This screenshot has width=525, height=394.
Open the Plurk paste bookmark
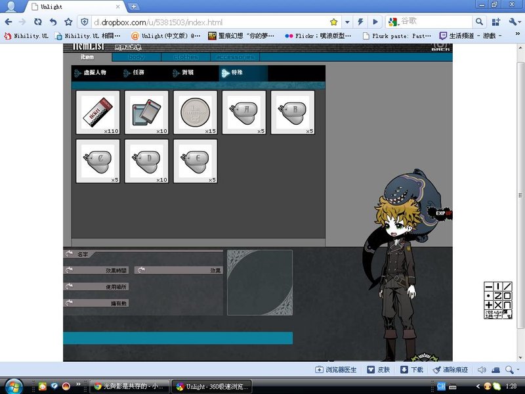point(397,35)
